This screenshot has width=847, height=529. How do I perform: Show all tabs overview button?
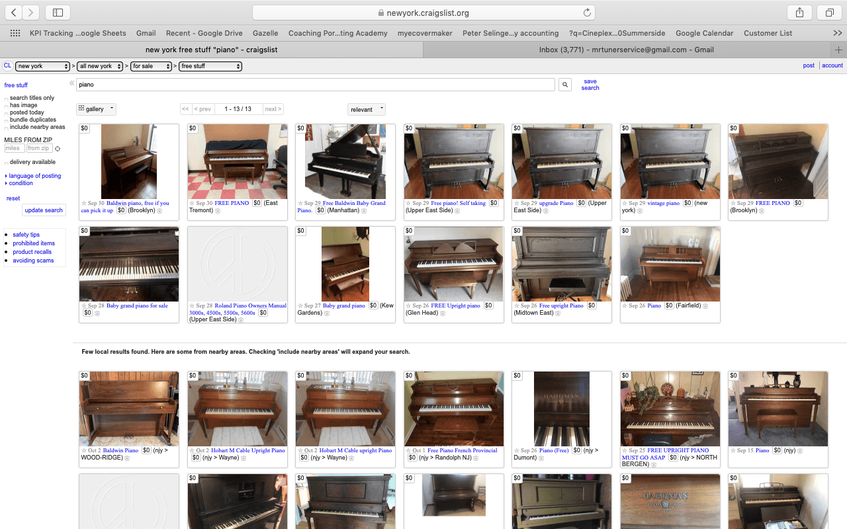coord(829,13)
